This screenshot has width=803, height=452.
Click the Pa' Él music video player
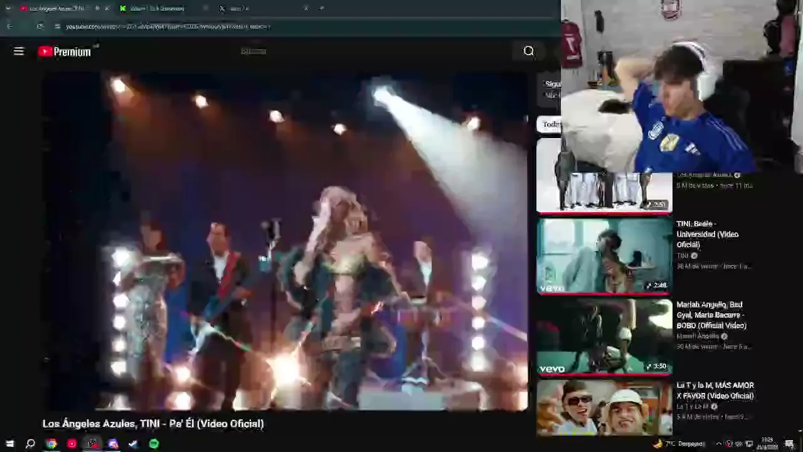[x=285, y=240]
